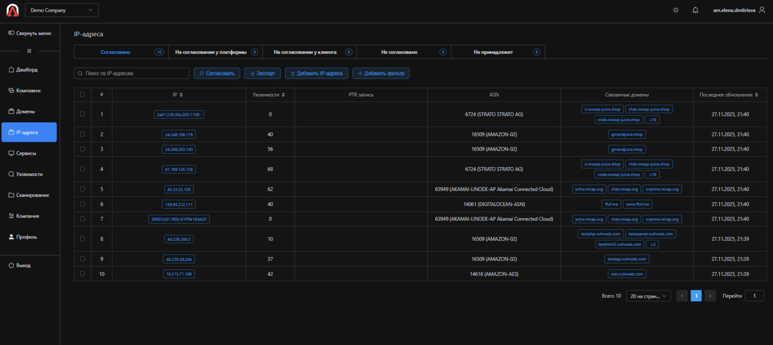The width and height of the screenshot is (773, 345).
Task: Click the Перейти page number input
Action: point(755,296)
